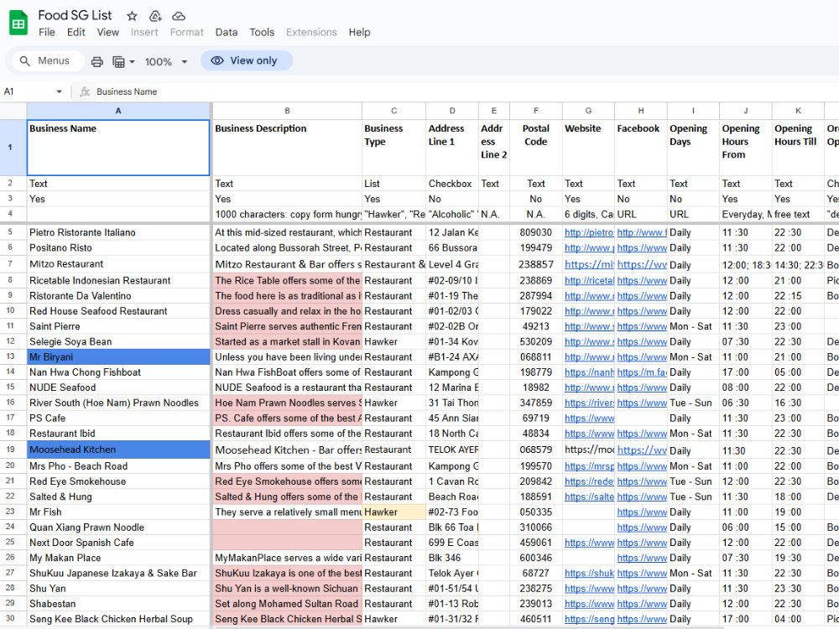The width and height of the screenshot is (839, 629).
Task: Select column B header
Action: pos(287,111)
